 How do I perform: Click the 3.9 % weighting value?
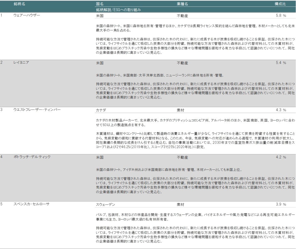point(281,205)
